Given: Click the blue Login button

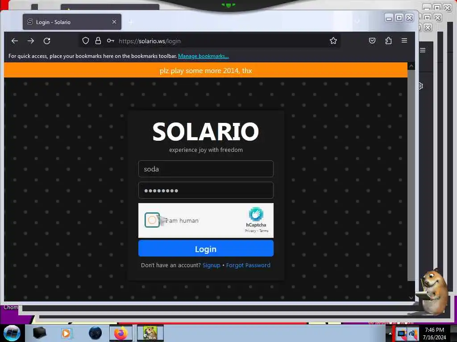Looking at the screenshot, I should (x=206, y=248).
